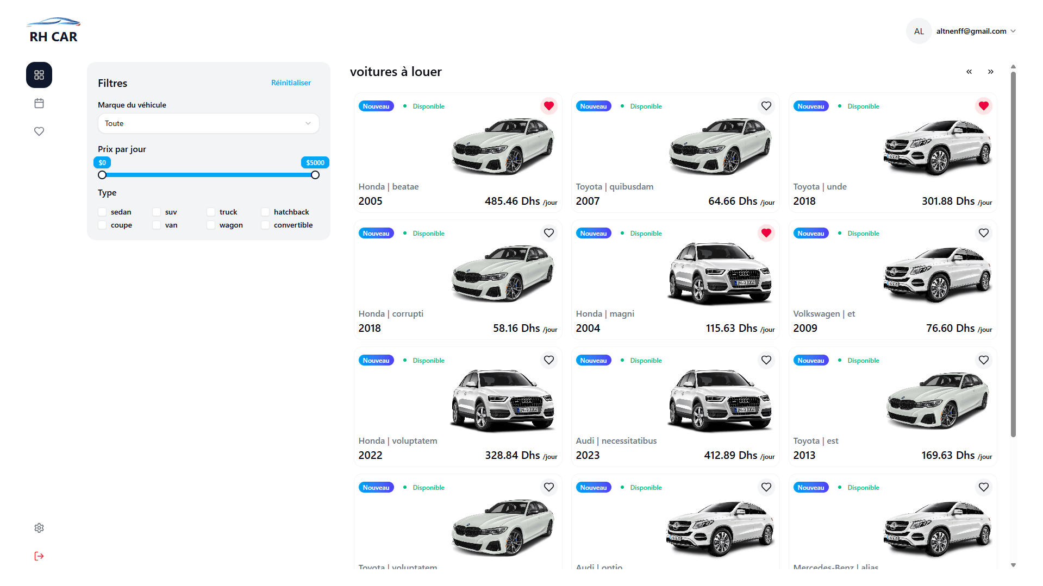The height and width of the screenshot is (586, 1043).
Task: Click the AL avatar badge
Action: click(919, 31)
